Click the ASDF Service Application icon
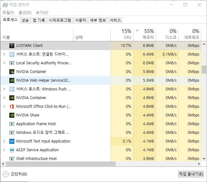This screenshot has height=182, width=207. point(12,150)
